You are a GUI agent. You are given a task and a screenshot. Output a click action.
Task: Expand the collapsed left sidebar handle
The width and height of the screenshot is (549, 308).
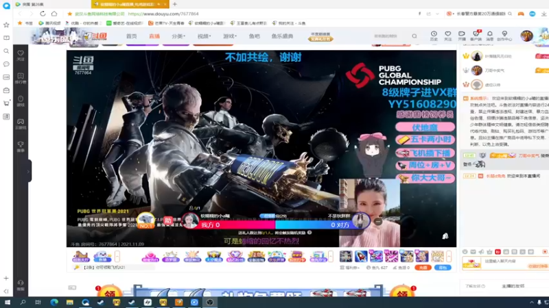28,171
